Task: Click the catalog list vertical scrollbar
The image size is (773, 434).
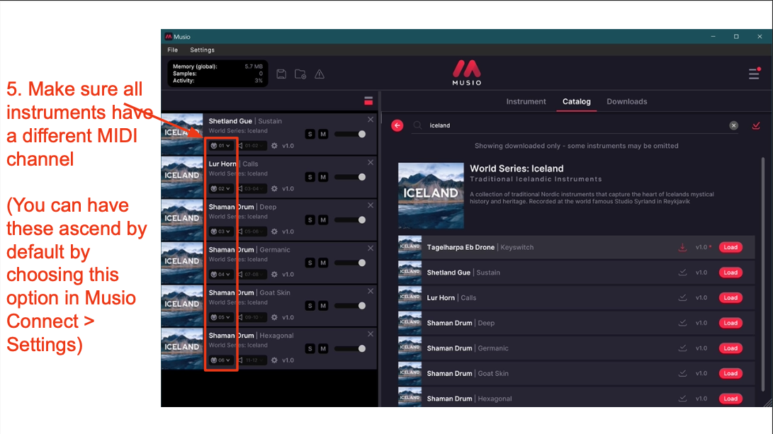Action: [763, 276]
